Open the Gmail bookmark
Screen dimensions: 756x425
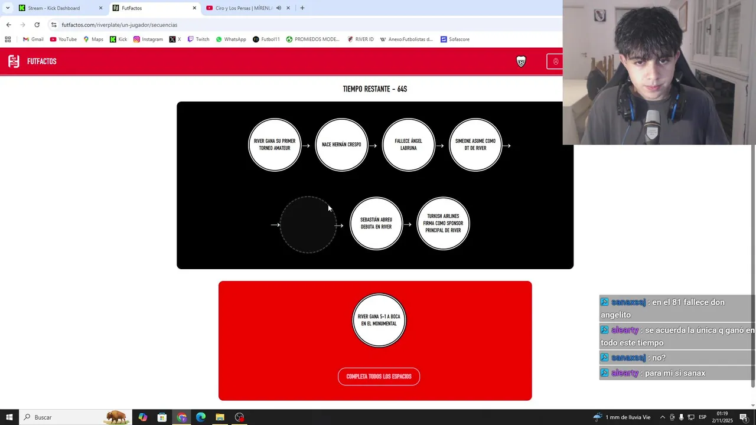pos(33,40)
